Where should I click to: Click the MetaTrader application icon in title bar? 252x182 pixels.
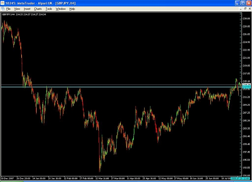2,3
